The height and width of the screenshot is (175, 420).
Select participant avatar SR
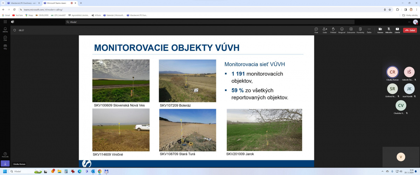pyautogui.click(x=392, y=89)
